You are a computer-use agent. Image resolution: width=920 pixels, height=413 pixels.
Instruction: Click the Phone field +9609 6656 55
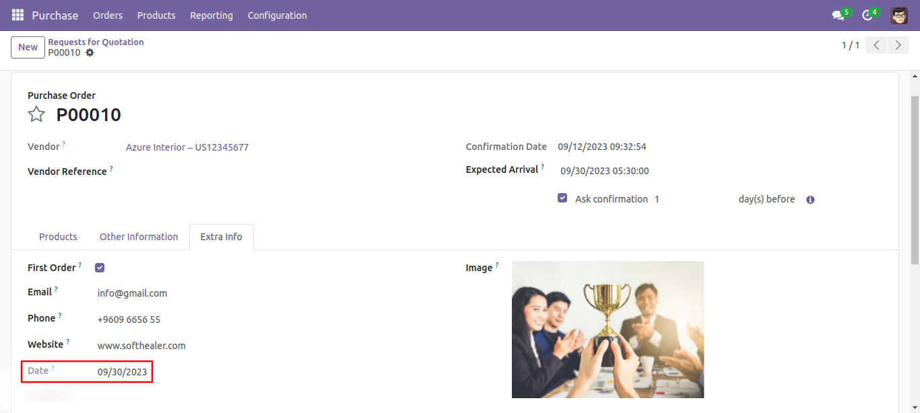coord(129,320)
